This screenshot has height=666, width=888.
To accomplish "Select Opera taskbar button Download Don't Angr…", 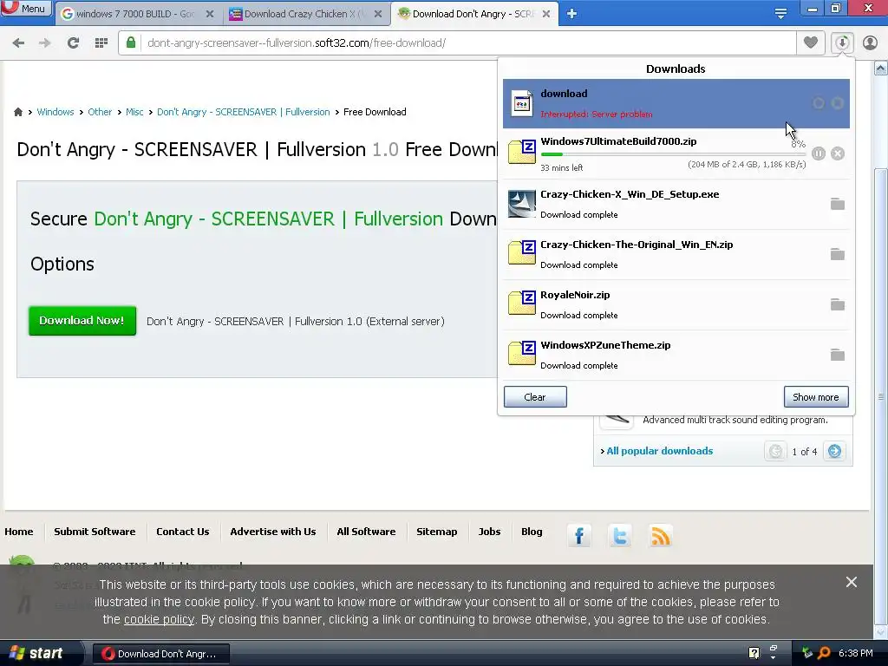I will pyautogui.click(x=160, y=654).
